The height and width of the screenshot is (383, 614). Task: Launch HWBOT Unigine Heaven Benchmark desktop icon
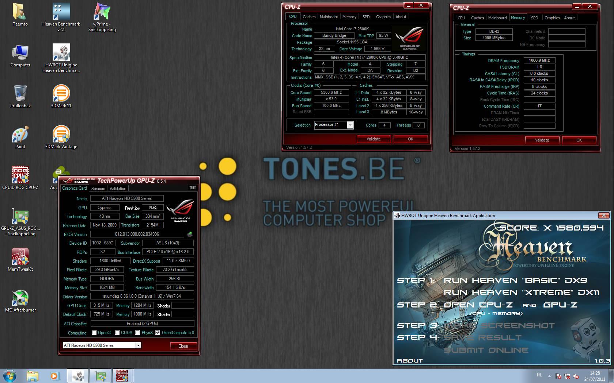(61, 58)
